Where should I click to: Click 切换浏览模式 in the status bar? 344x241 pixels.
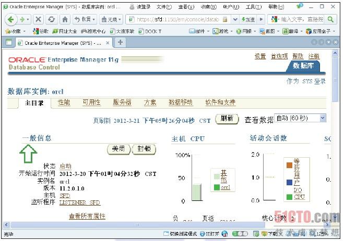click(x=180, y=234)
